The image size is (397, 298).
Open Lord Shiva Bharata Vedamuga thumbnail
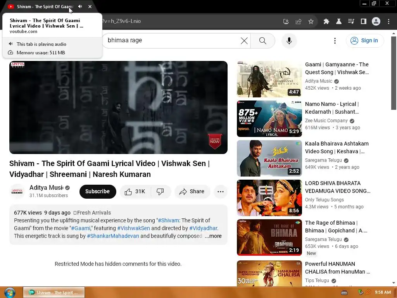click(x=269, y=198)
